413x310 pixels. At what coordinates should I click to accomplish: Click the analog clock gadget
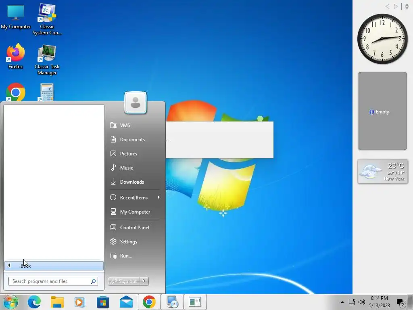pyautogui.click(x=382, y=39)
